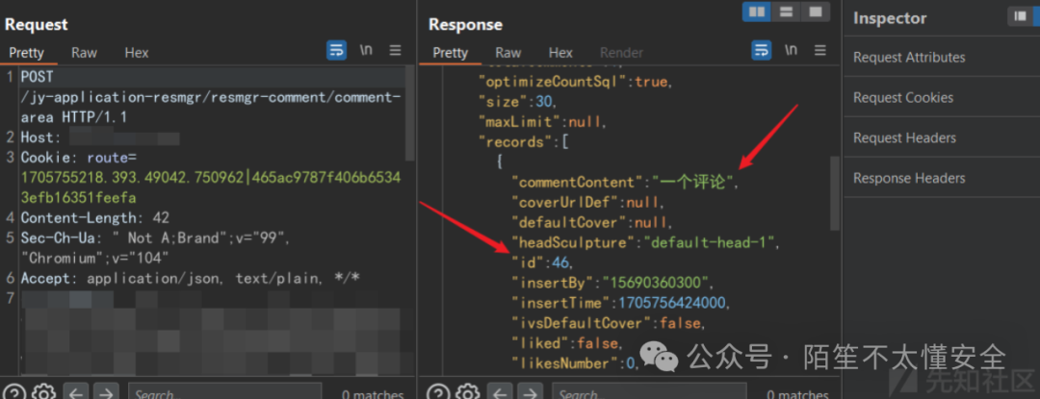Click the Cookie: route= header line

point(78,158)
